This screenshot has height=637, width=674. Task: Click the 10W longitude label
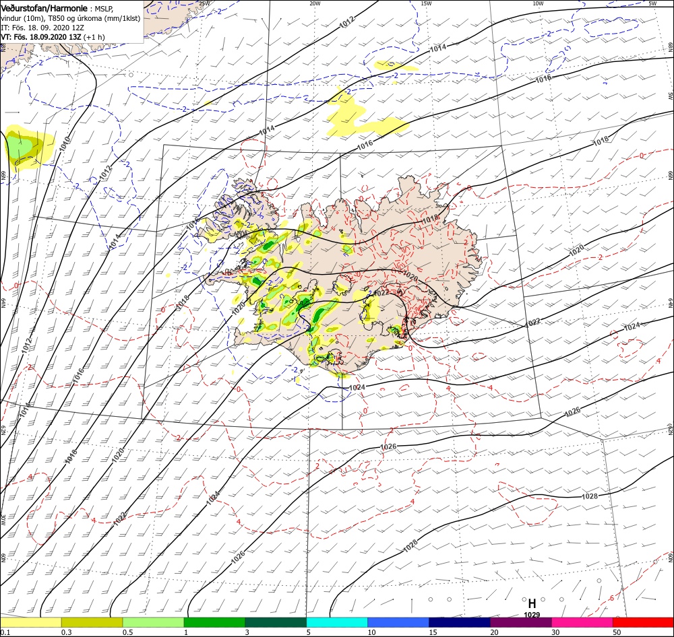pos(538,3)
